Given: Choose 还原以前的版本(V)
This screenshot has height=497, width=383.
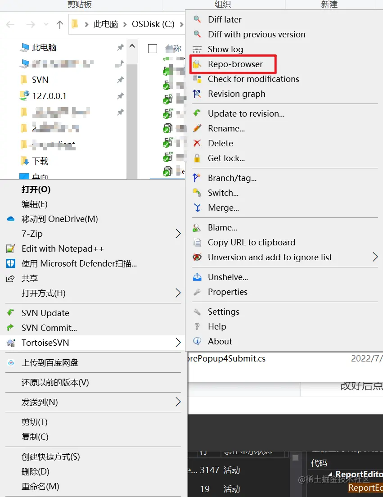Looking at the screenshot, I should (55, 382).
